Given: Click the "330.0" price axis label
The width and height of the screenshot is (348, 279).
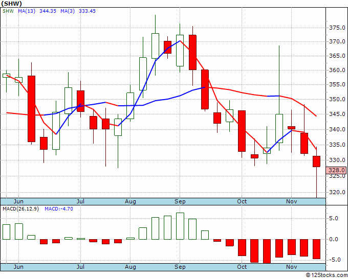Looking at the screenshot, I should pyautogui.click(x=337, y=160).
